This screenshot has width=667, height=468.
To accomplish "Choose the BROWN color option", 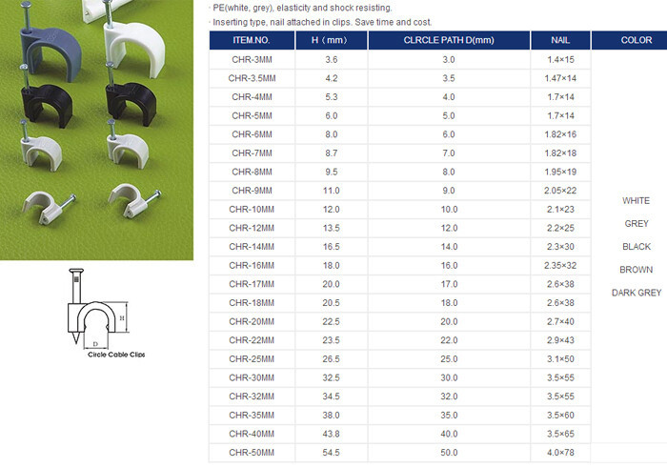I will point(636,270).
